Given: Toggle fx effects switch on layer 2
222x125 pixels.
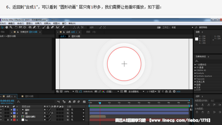Looking at the screenshot, I should (52, 113).
